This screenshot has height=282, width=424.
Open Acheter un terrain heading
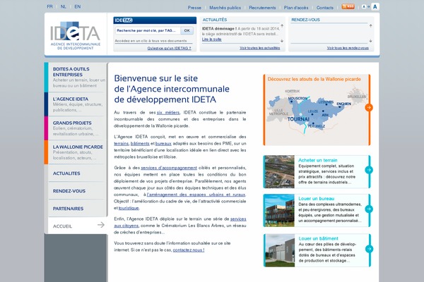(318, 160)
